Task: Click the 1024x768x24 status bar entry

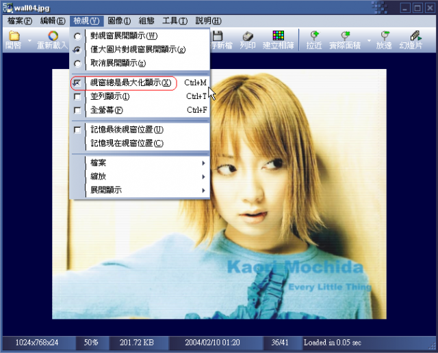Action: point(37,342)
